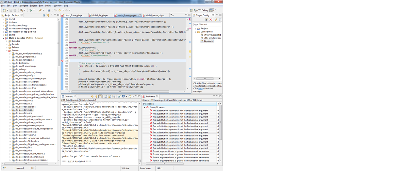Image resolution: width=402 pixels, height=171 pixels.
Task: Expand dts-base project
Action: [4, 23]
